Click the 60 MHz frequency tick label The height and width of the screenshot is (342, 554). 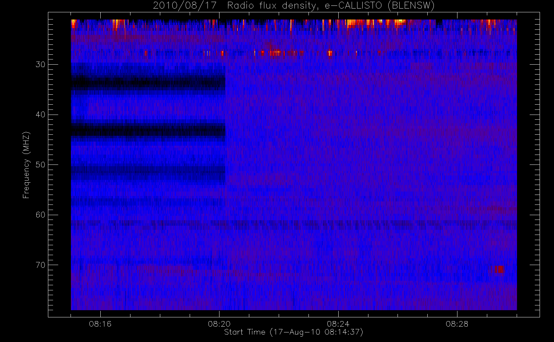tap(40, 215)
